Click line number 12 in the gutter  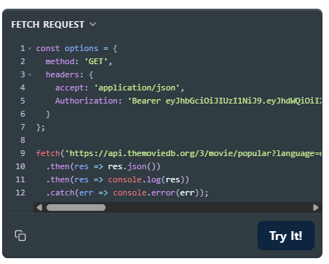click(20, 193)
